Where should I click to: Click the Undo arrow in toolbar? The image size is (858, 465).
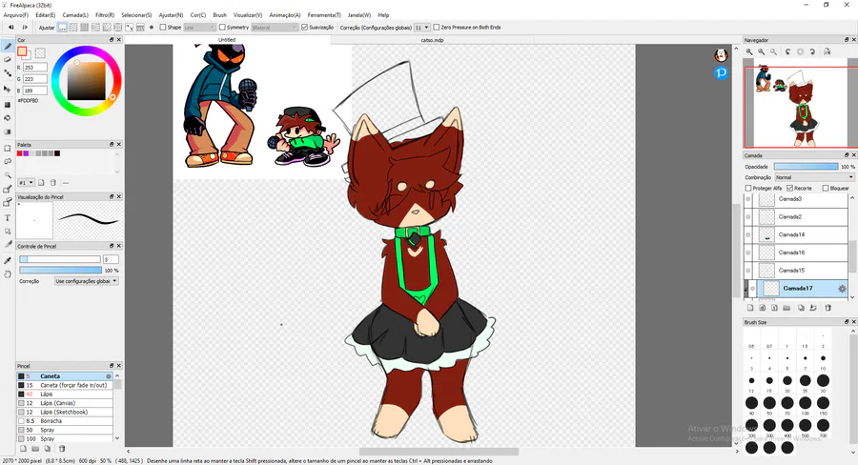point(10,28)
